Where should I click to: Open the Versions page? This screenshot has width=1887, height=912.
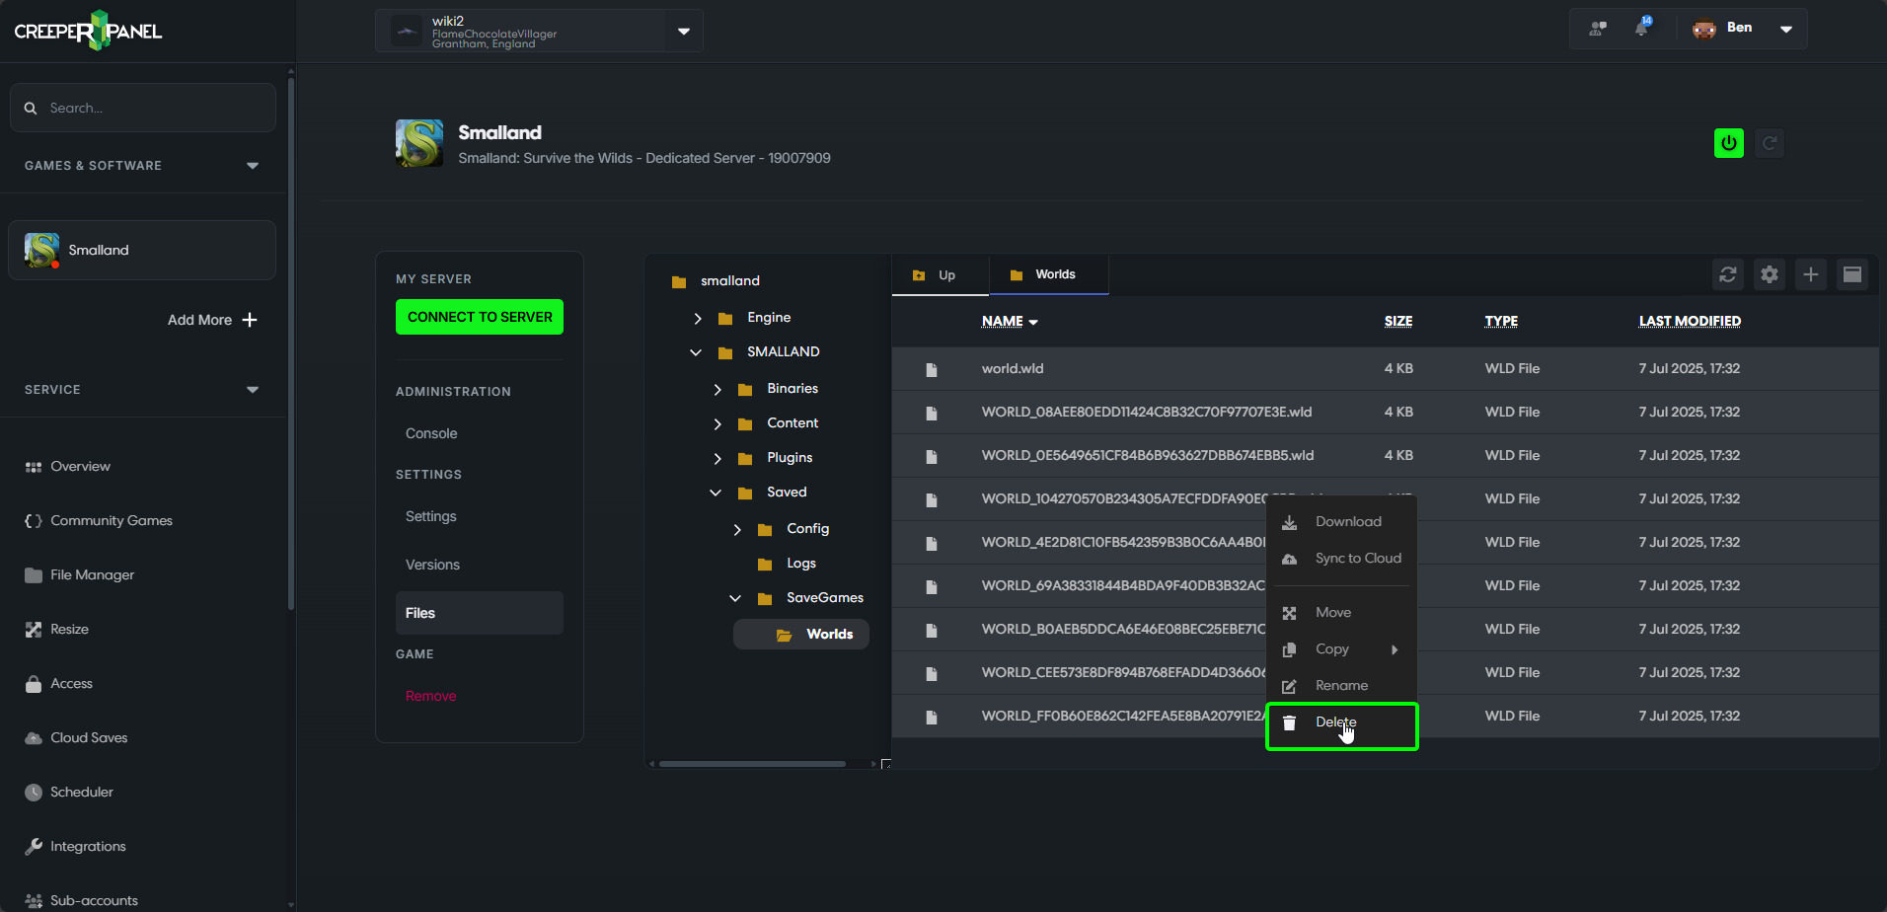(432, 565)
